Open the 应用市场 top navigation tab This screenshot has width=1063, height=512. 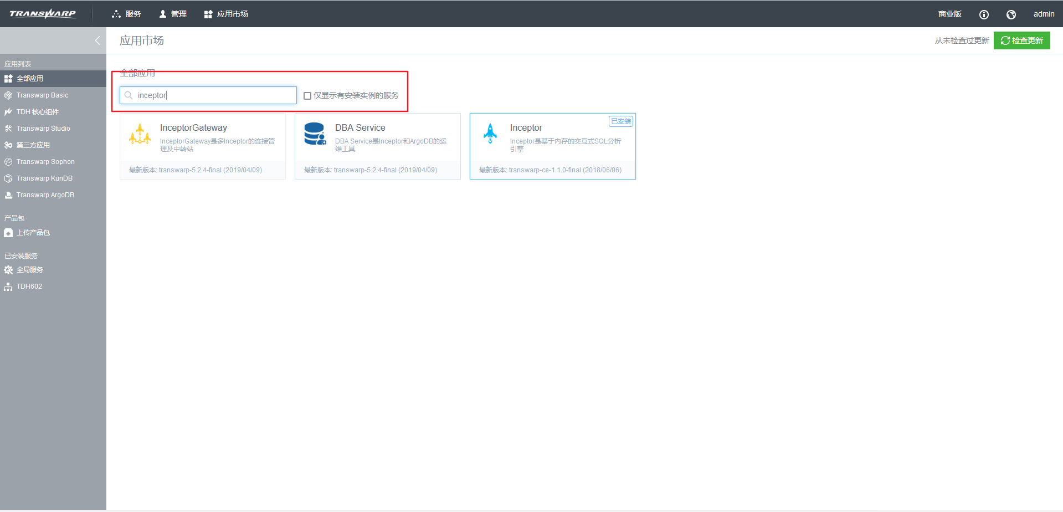coord(226,14)
